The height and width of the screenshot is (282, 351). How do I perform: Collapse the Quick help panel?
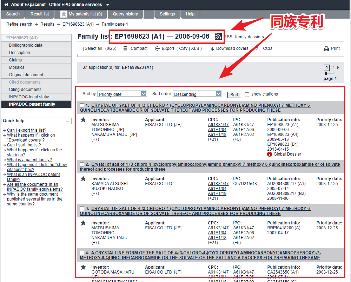(68, 121)
